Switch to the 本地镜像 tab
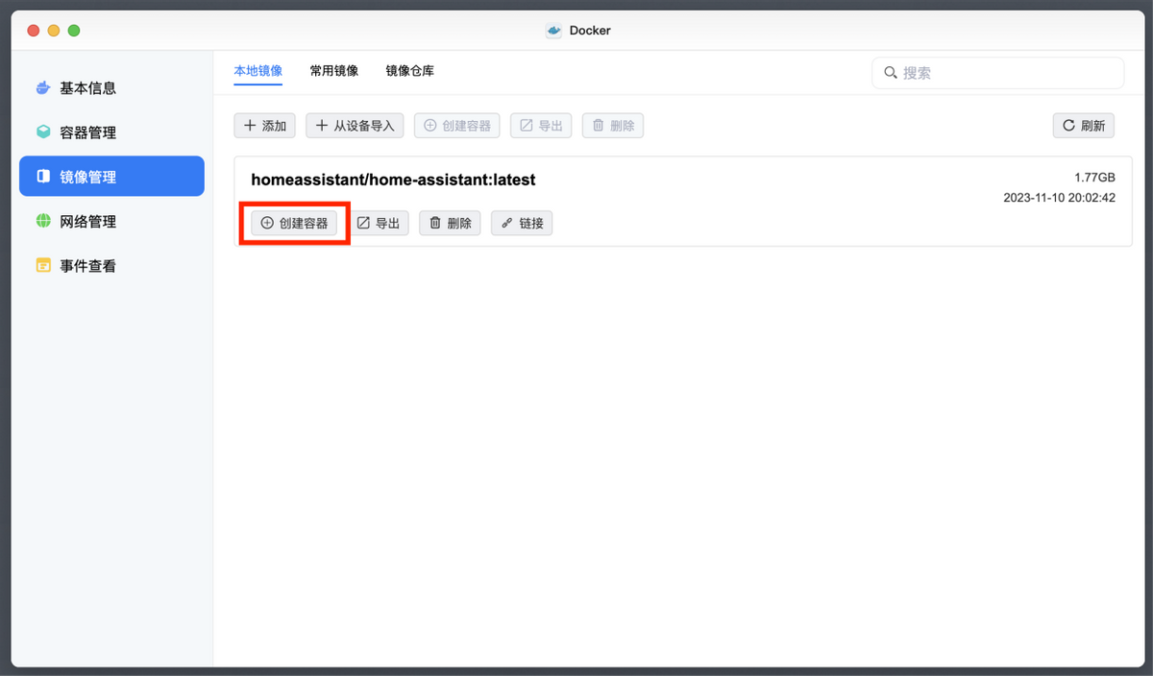The image size is (1153, 676). pyautogui.click(x=258, y=71)
